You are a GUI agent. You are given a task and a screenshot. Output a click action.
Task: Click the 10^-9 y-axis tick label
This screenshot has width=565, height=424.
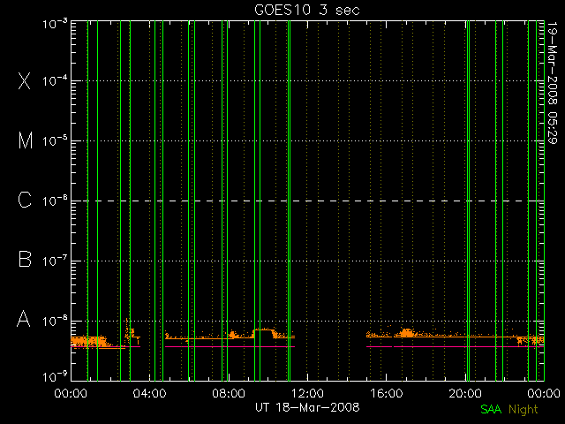[55, 377]
